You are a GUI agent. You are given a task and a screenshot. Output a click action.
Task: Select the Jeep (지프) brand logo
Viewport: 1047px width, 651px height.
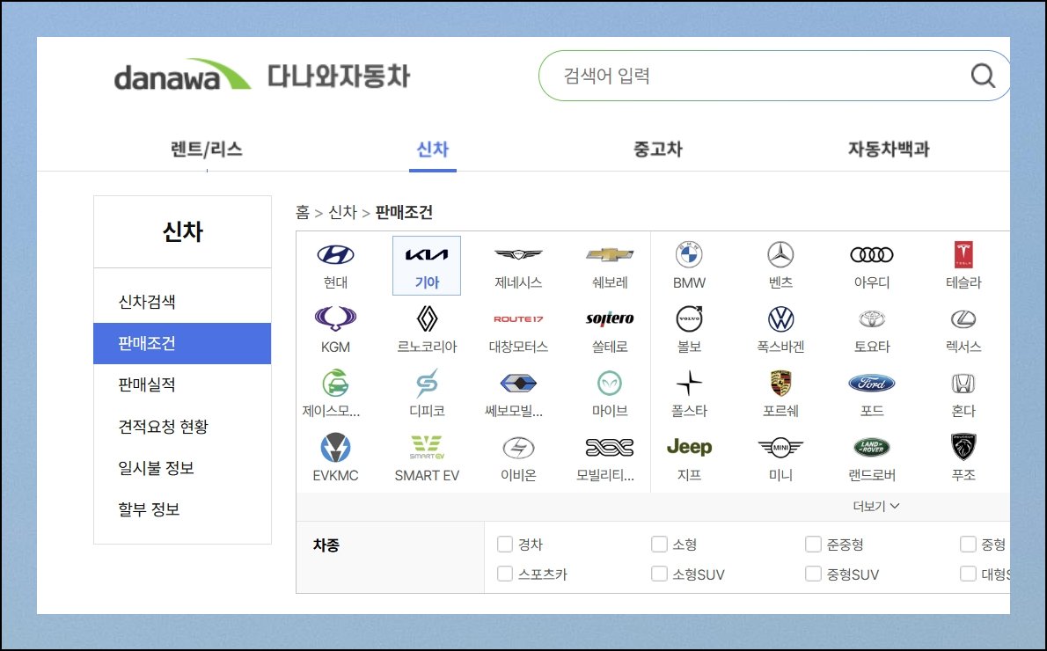click(689, 447)
